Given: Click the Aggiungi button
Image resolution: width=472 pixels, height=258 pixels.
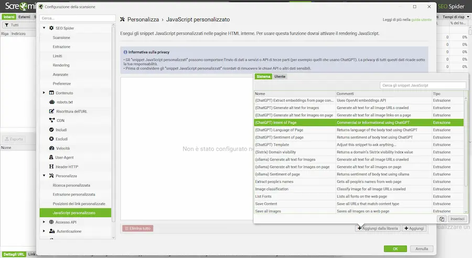Looking at the screenshot, I should coord(414,228).
